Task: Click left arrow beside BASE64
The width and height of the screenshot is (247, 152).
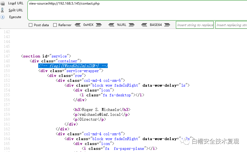Action: [x=144, y=25]
